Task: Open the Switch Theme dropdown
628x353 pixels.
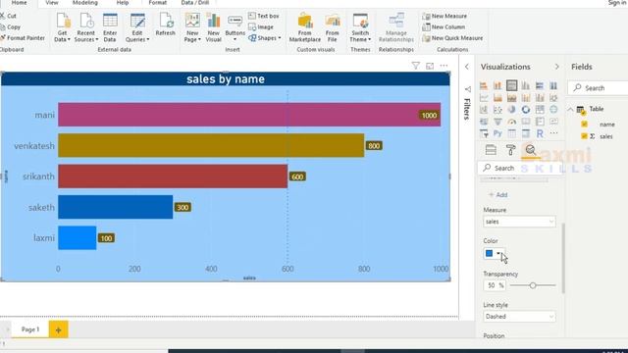Action: pos(360,27)
